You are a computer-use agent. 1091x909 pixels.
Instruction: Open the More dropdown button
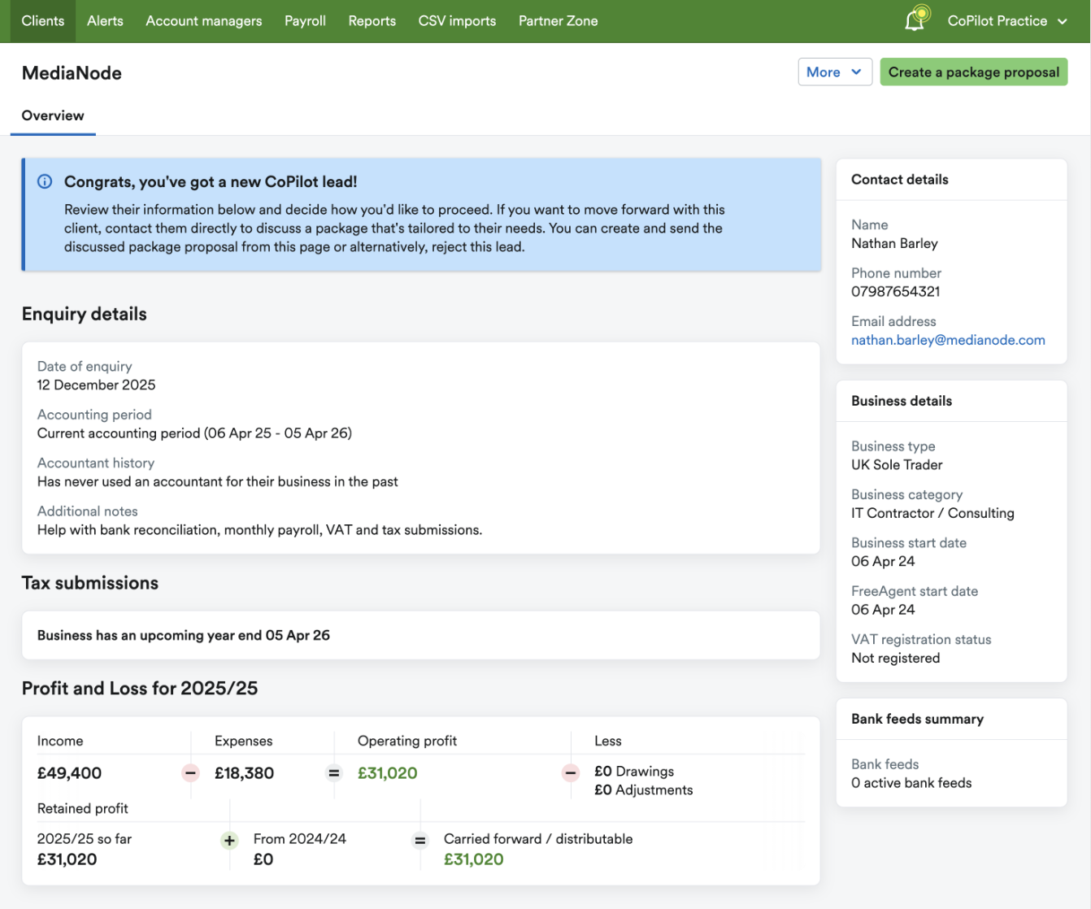[835, 72]
